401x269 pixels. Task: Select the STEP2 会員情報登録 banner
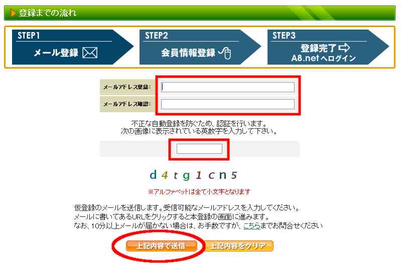coord(200,47)
